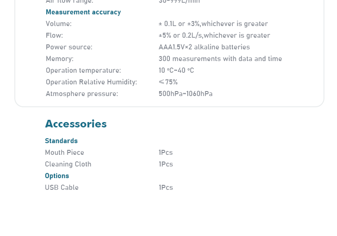337x236 pixels.
Task: Select the USB Cable item
Action: point(62,188)
